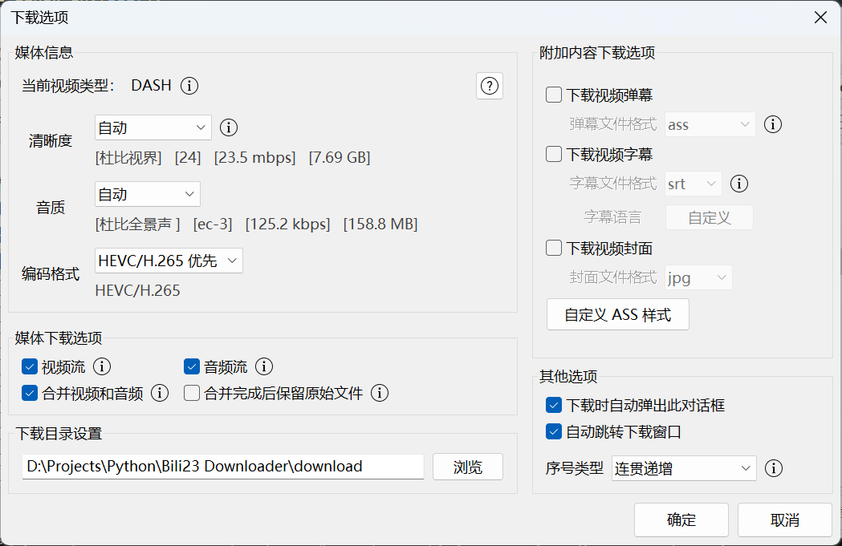This screenshot has height=546, width=842.
Task: Open the 音质 audio quality dropdown
Action: click(x=147, y=194)
